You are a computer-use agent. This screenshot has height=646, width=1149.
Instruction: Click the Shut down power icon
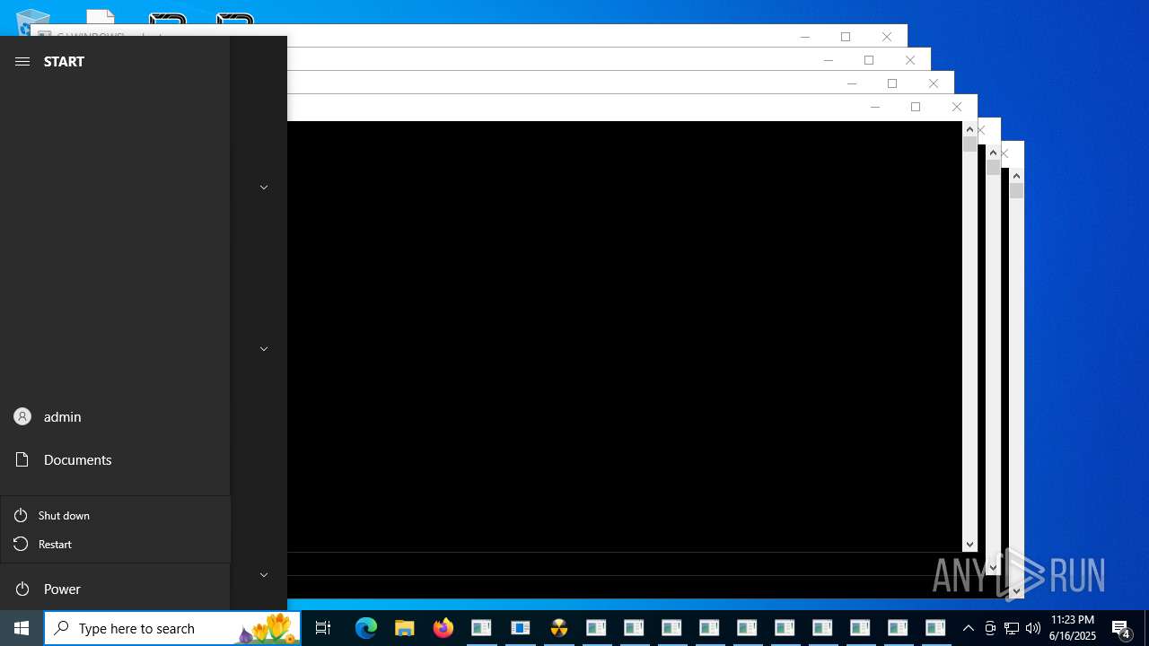[21, 515]
